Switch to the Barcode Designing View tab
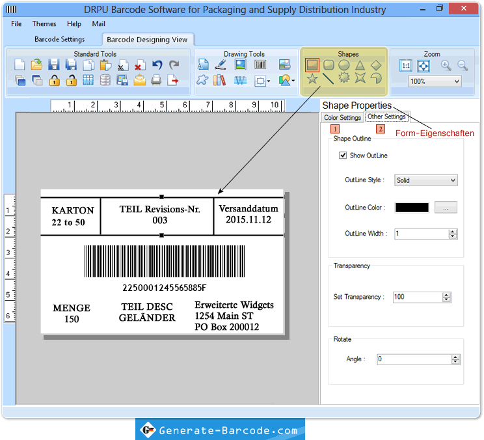 pos(147,40)
